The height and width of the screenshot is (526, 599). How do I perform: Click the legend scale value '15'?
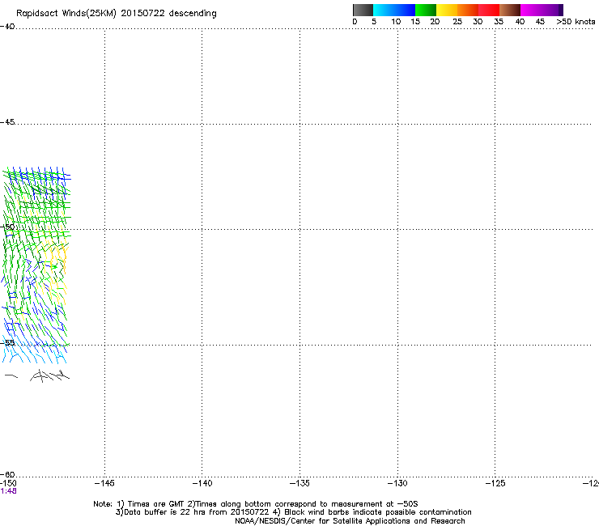point(415,22)
